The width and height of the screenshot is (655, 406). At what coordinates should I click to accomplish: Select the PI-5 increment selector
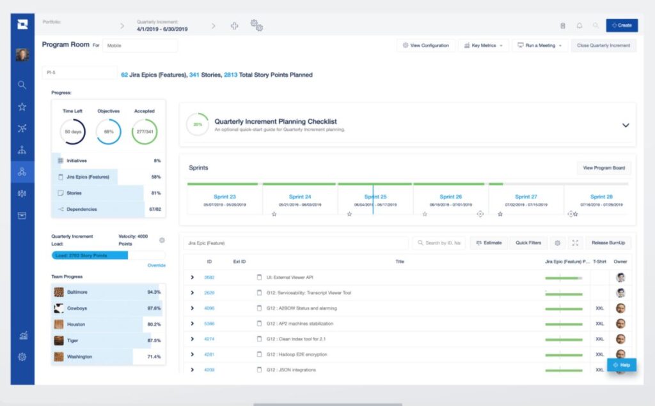[x=79, y=73]
